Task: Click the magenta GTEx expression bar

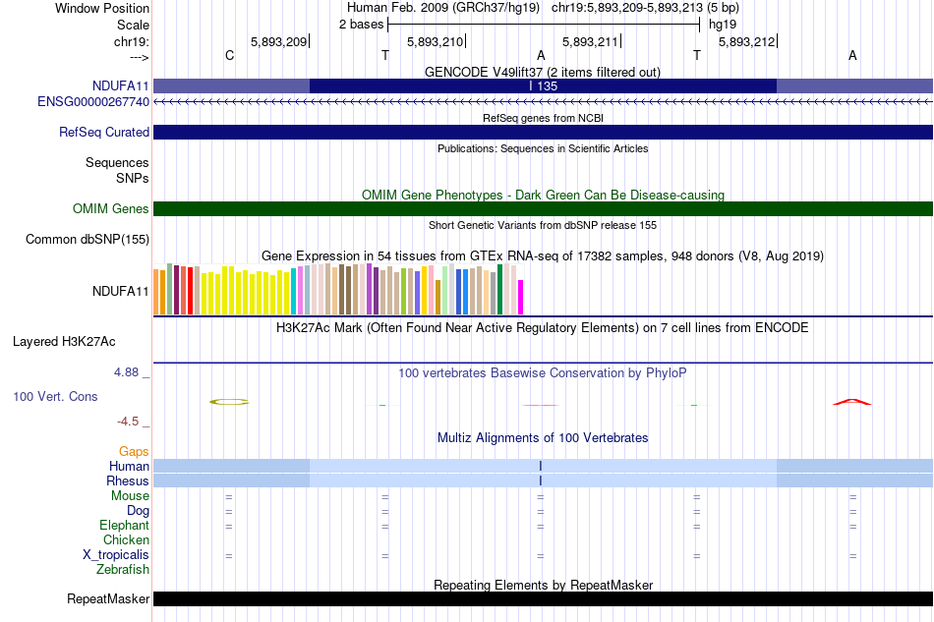Action: click(521, 297)
